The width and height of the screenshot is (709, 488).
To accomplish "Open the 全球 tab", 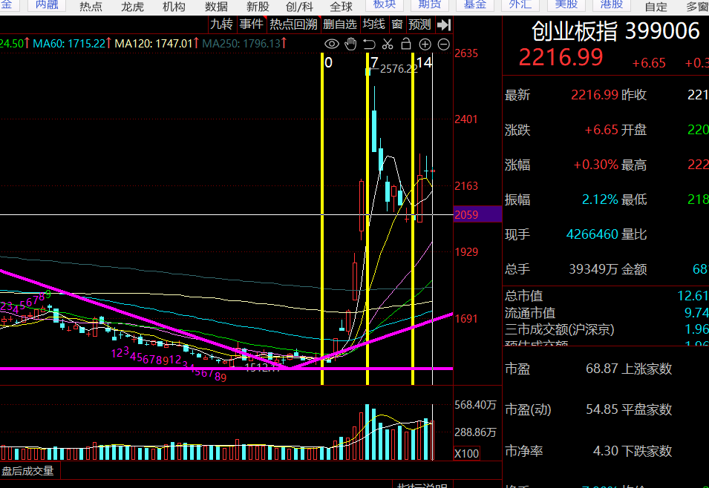I will (341, 7).
